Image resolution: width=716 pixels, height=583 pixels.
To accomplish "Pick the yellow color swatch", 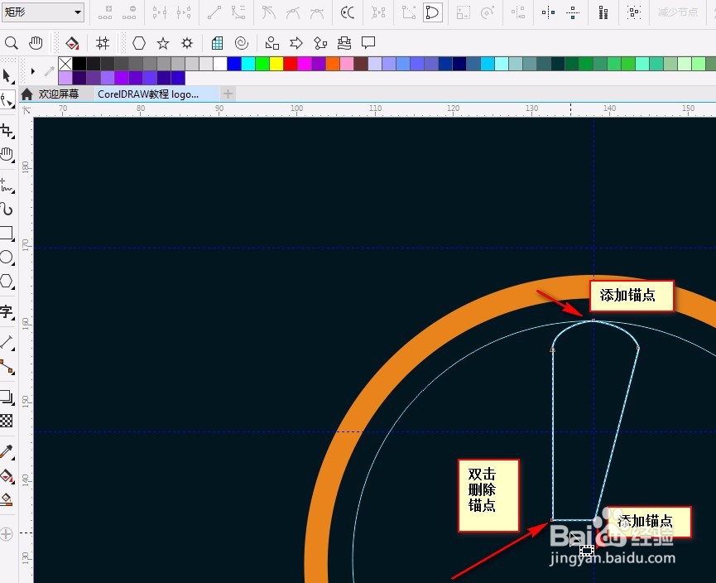I will click(276, 64).
